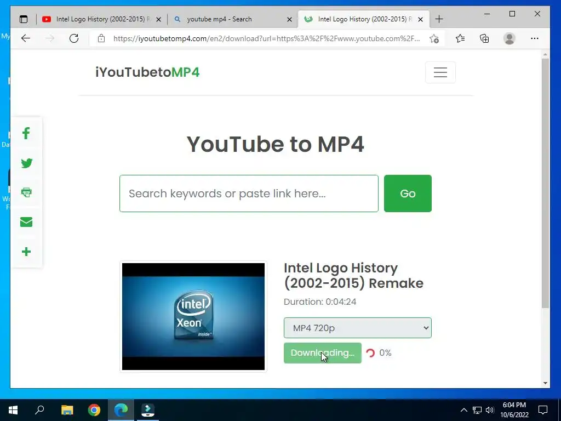Open the taskbar clock showing 6:04 PM

[x=514, y=410]
